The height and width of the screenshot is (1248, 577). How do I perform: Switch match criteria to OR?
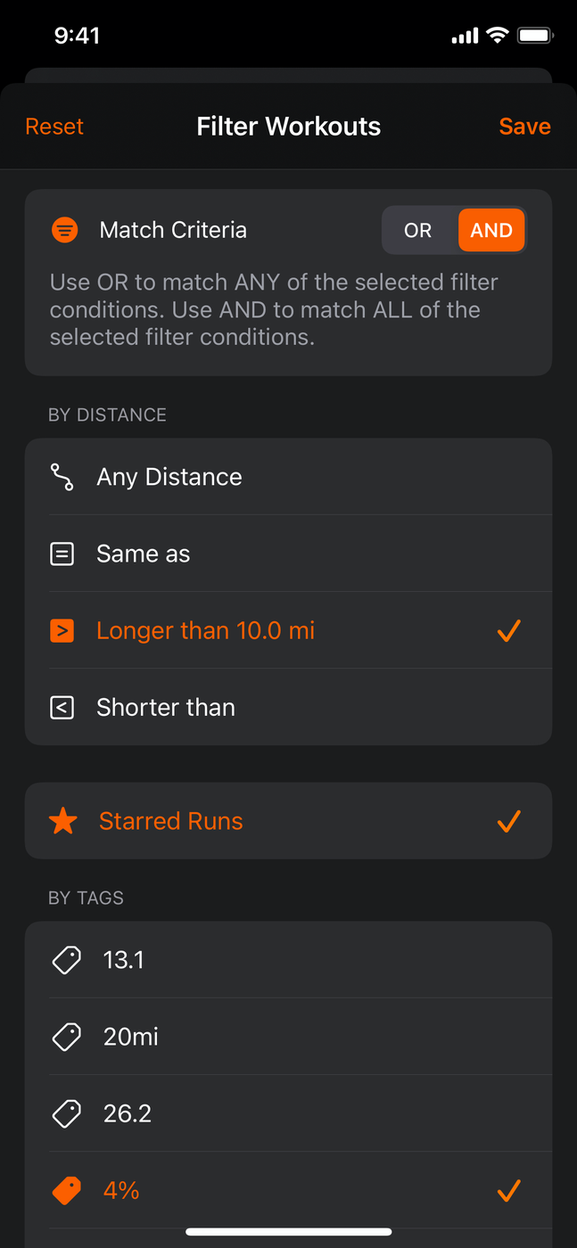[417, 231]
